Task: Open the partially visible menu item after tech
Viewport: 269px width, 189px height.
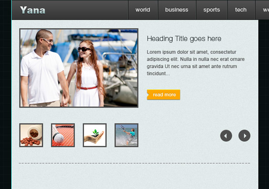Action: pos(262,10)
